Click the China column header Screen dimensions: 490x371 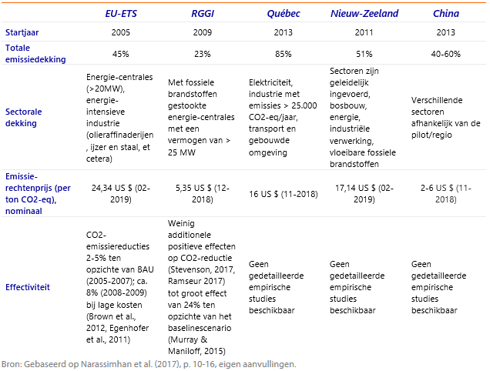[x=445, y=14]
